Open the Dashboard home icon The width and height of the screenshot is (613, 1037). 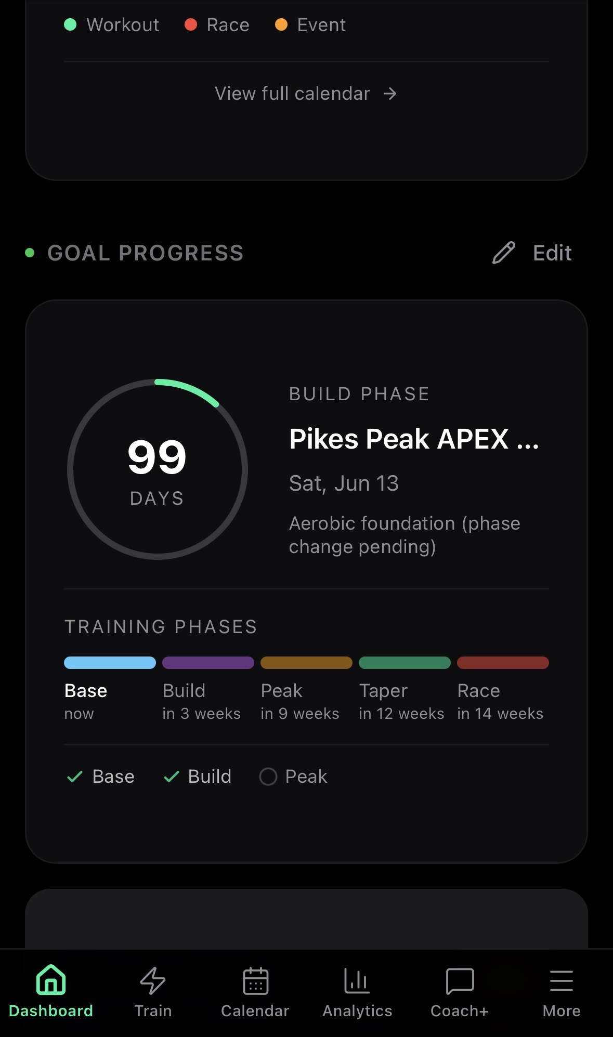coord(51,980)
